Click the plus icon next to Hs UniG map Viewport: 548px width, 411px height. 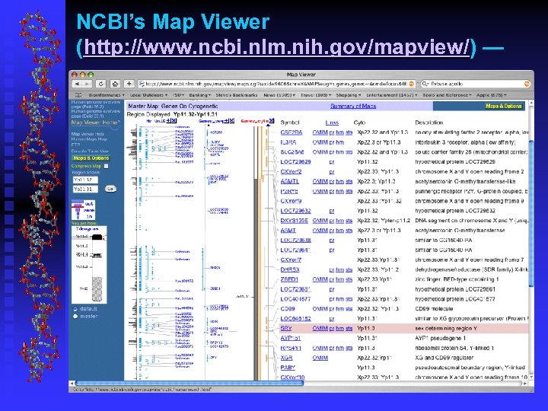[x=168, y=120]
